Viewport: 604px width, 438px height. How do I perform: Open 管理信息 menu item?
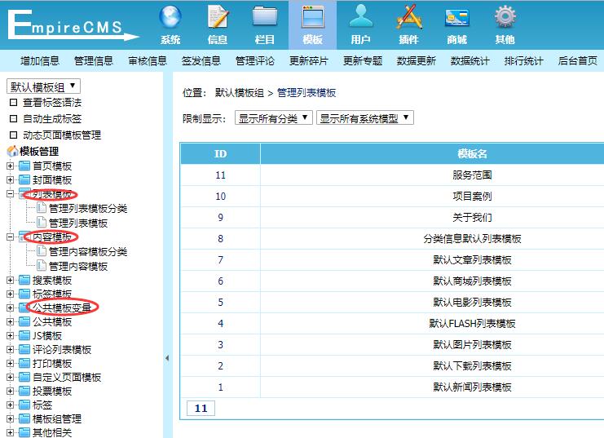point(94,61)
